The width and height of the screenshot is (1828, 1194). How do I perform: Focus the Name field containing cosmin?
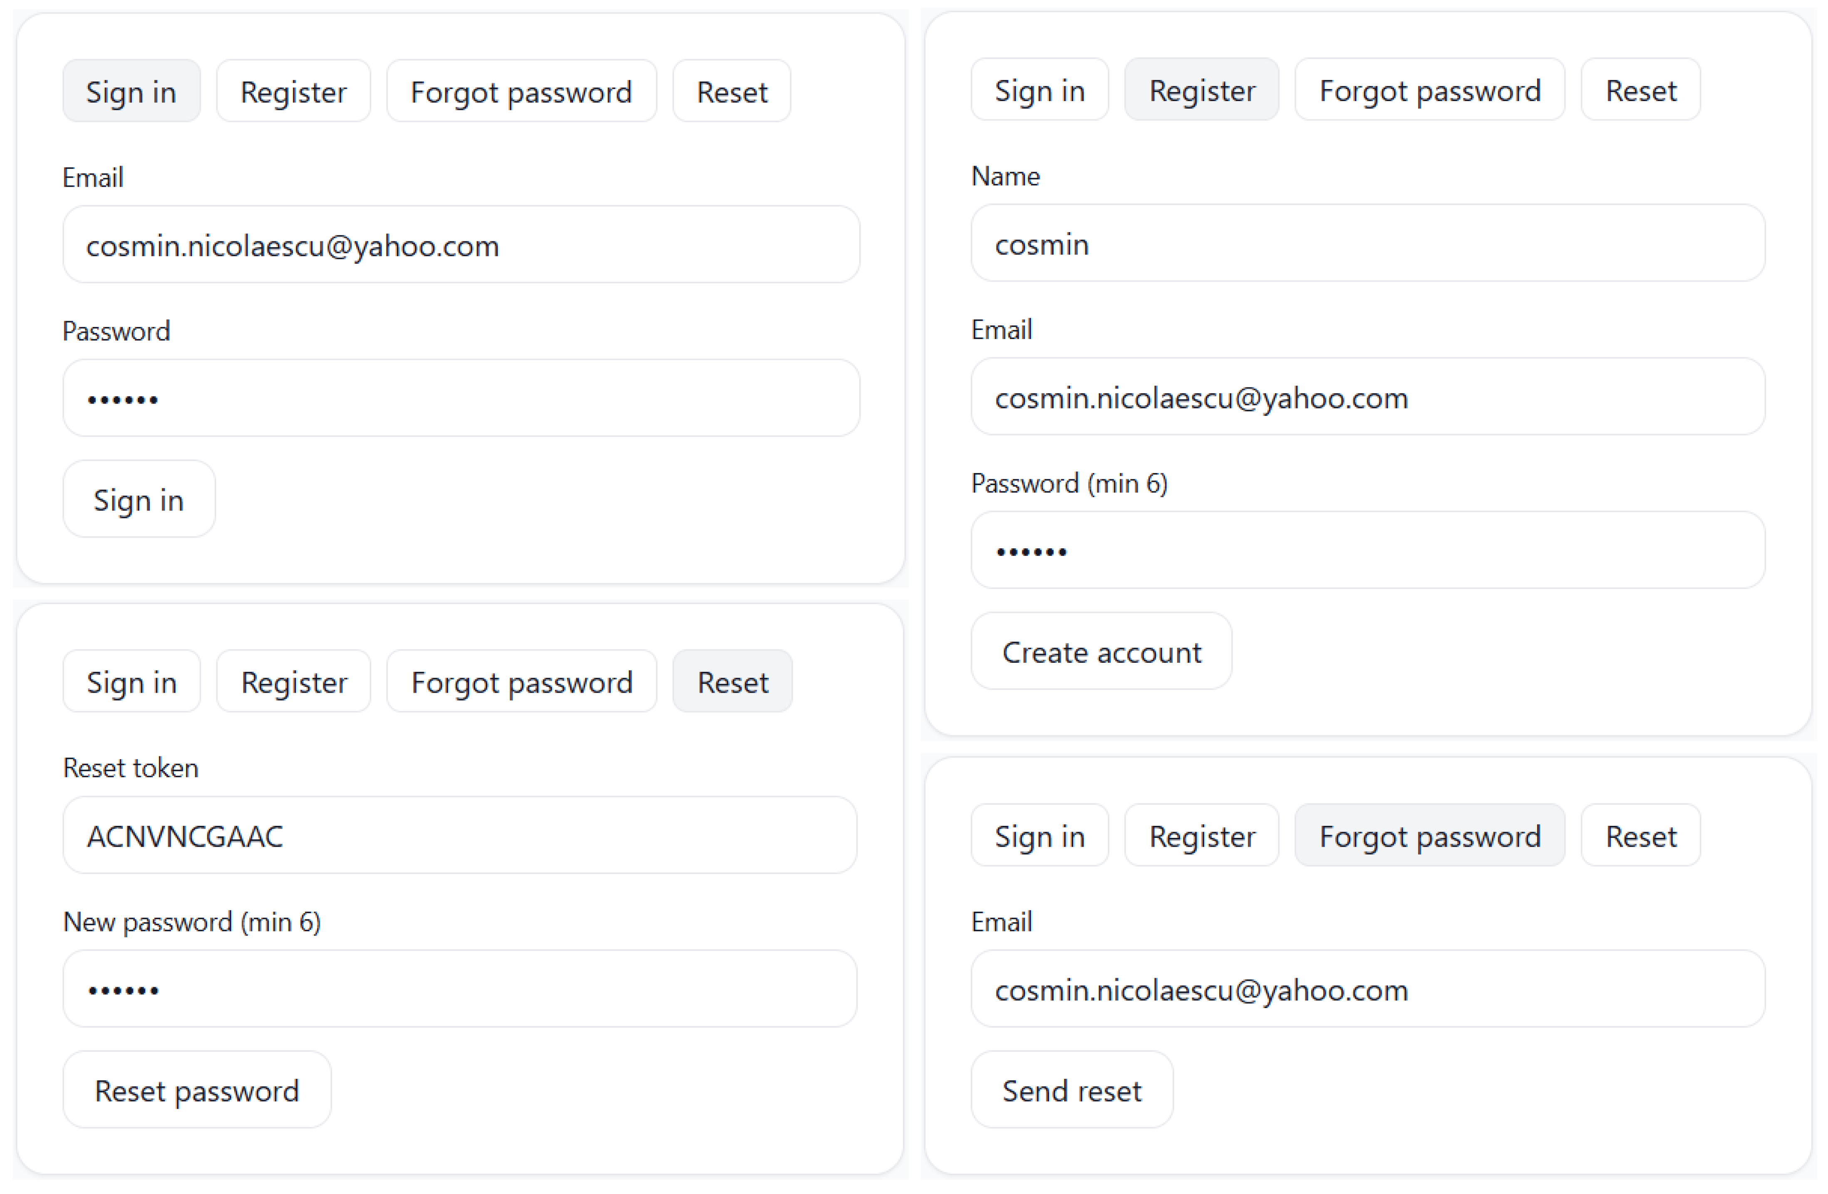click(1367, 244)
